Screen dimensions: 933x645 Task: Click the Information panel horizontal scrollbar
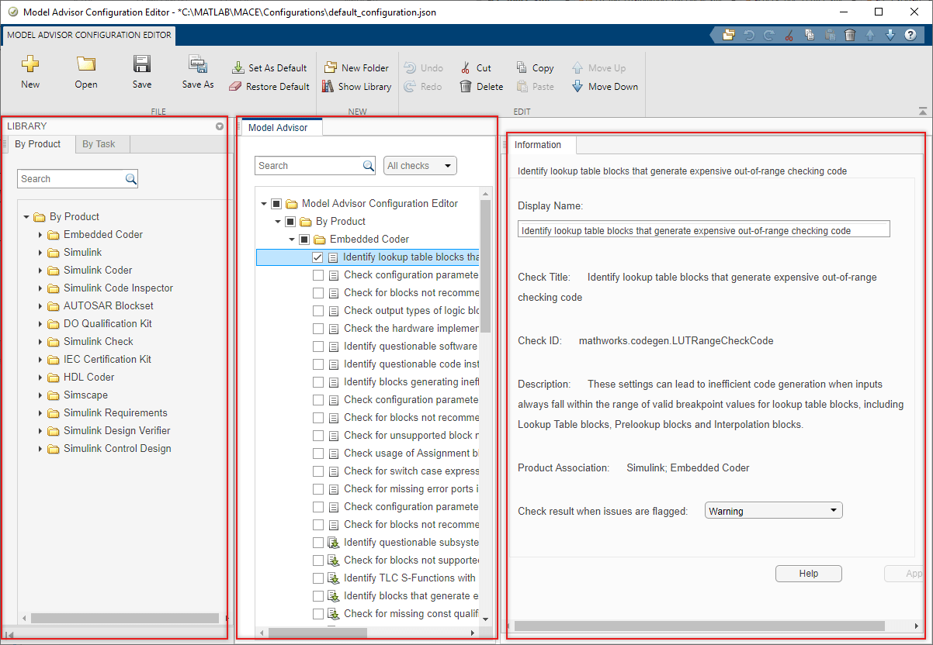699,626
